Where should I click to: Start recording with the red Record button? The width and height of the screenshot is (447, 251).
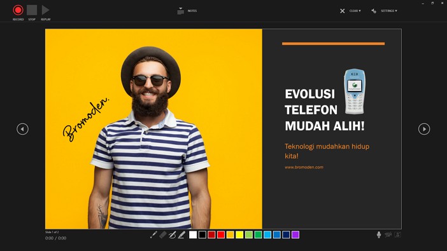click(18, 10)
